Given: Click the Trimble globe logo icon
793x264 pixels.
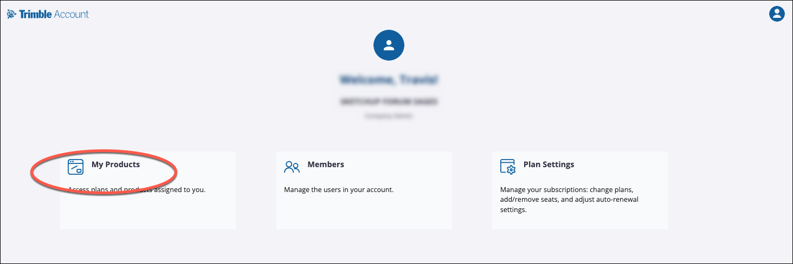Looking at the screenshot, I should click(11, 15).
